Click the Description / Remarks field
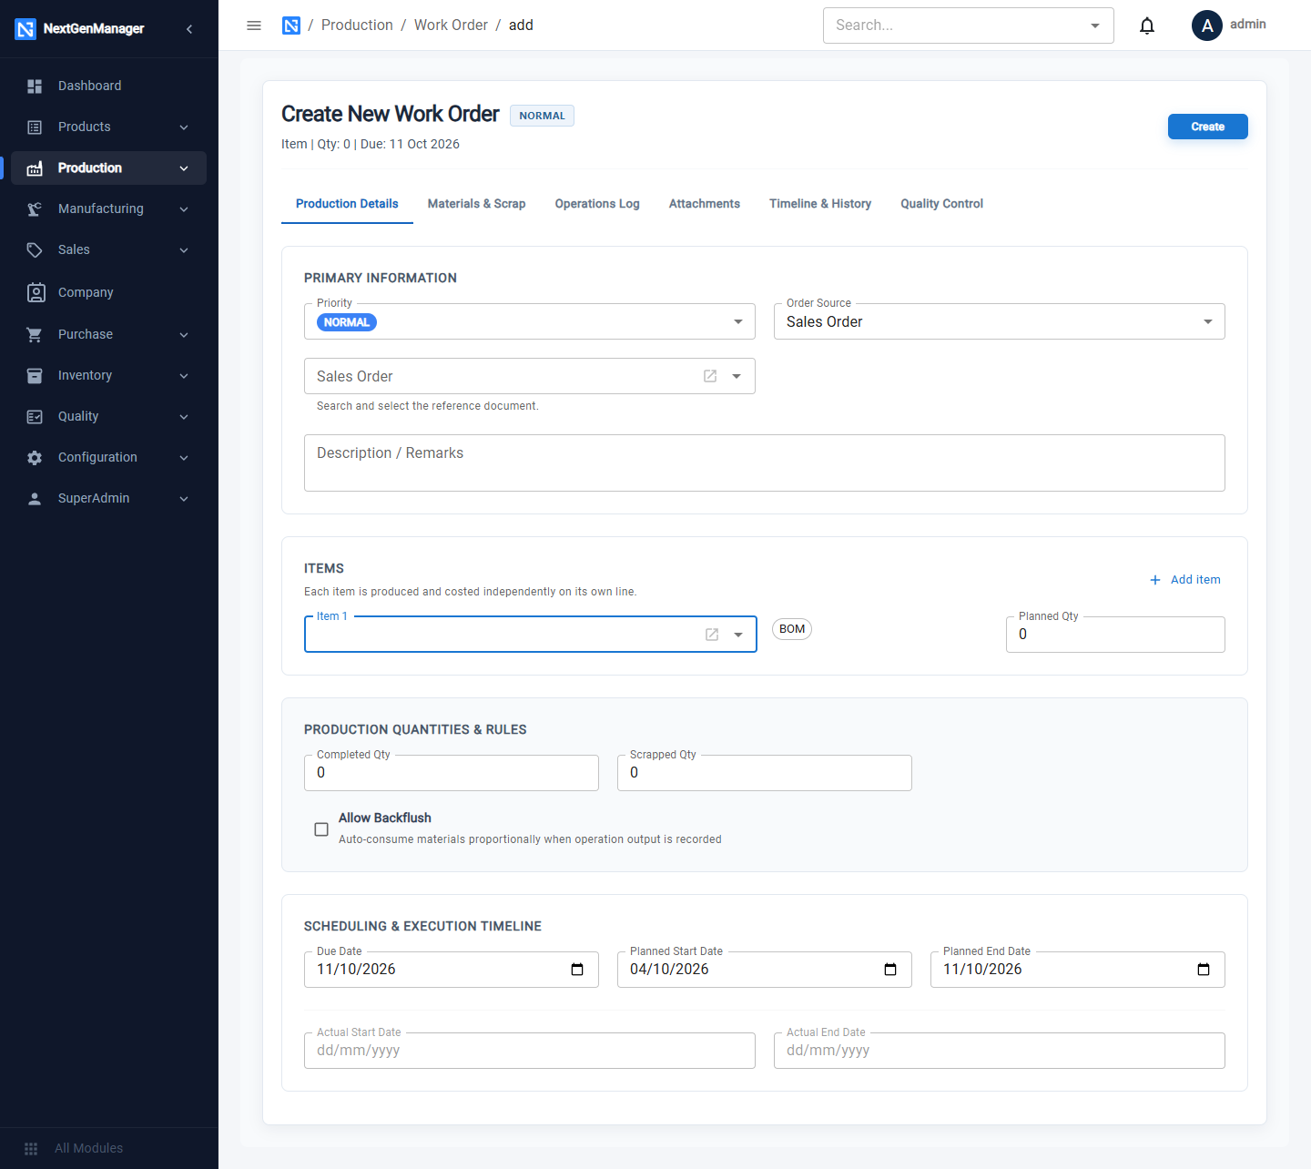1311x1169 pixels. [x=765, y=463]
